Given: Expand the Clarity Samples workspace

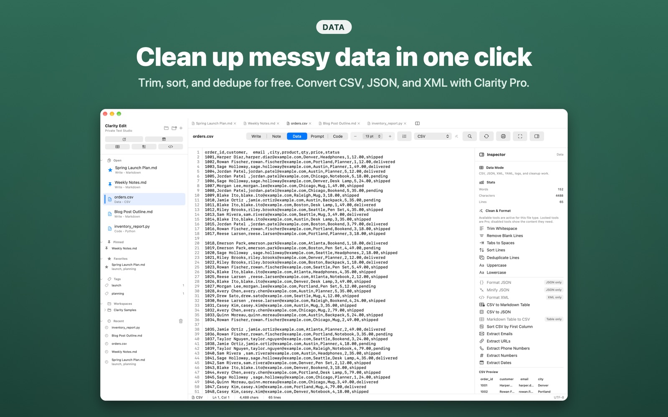Looking at the screenshot, I should [105, 310].
